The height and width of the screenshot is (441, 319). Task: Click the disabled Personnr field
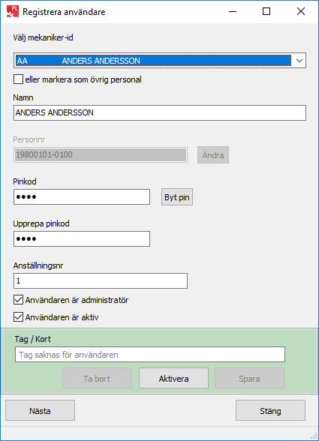tap(101, 154)
